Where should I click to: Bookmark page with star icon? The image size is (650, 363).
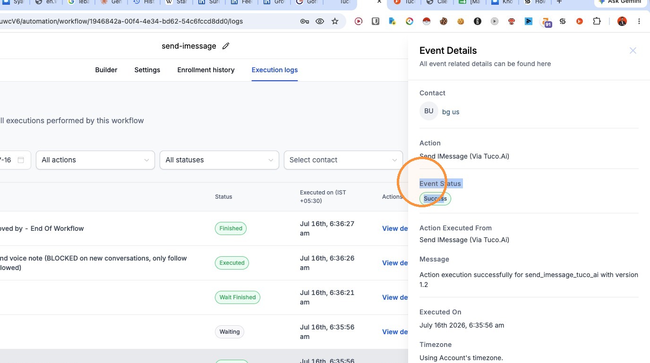pyautogui.click(x=335, y=21)
